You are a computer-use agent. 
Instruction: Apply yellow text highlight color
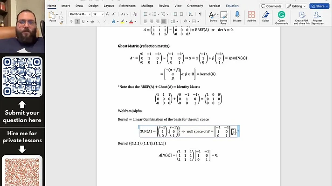point(122,21)
